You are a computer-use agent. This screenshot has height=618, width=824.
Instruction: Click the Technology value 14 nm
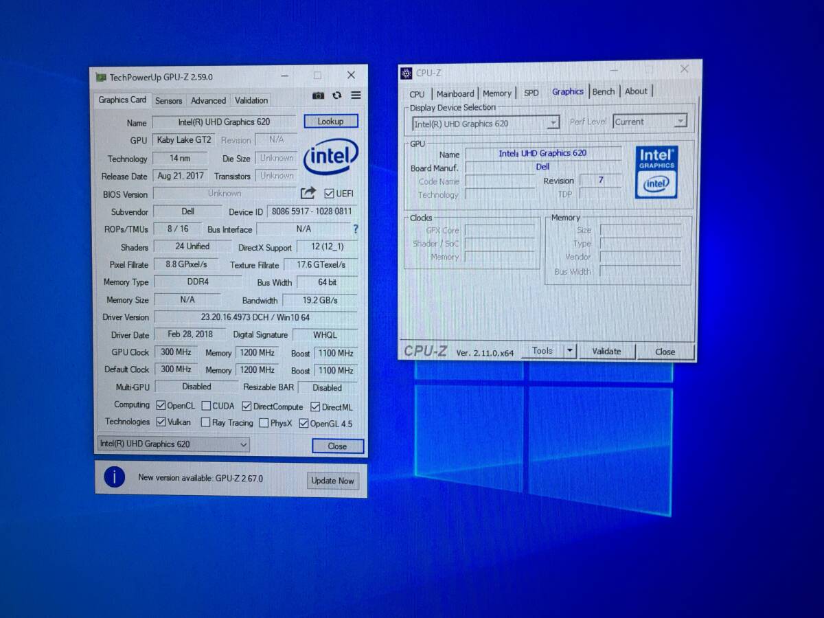click(x=179, y=158)
